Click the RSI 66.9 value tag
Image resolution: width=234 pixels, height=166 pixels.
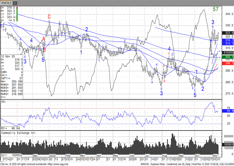tap(228, 111)
